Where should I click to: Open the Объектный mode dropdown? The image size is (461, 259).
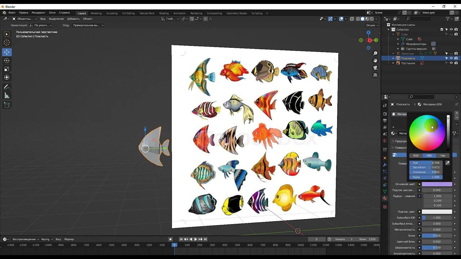click(x=24, y=19)
